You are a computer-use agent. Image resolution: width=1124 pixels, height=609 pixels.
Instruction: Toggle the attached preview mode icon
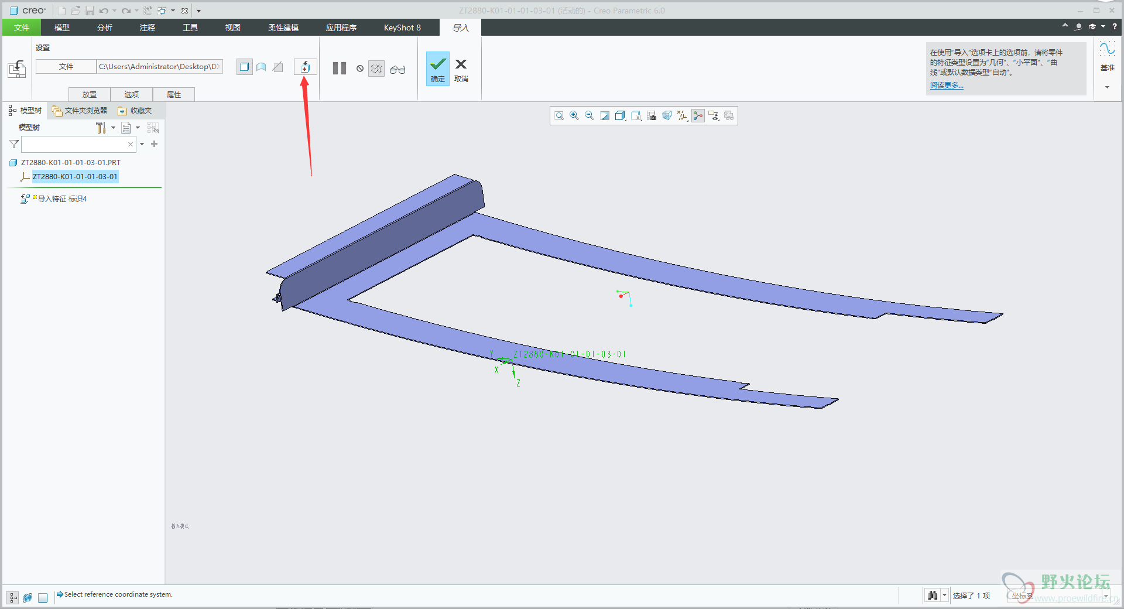(376, 69)
